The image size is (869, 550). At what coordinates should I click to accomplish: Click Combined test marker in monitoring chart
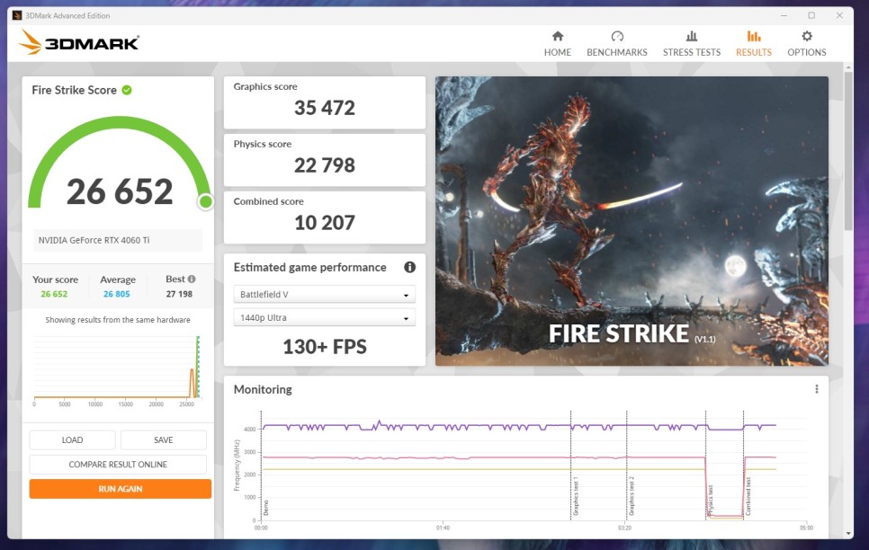point(748,496)
